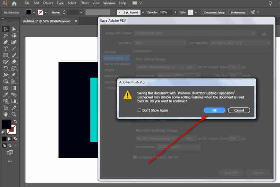Select the Magic Wand tool

point(6,36)
